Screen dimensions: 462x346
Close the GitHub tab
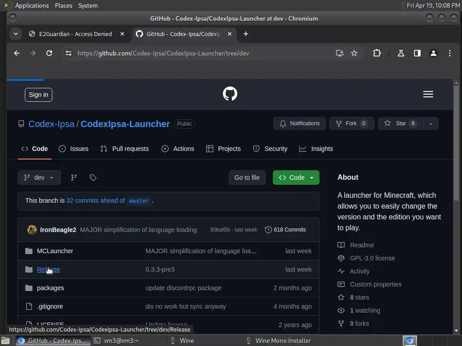tap(230, 34)
